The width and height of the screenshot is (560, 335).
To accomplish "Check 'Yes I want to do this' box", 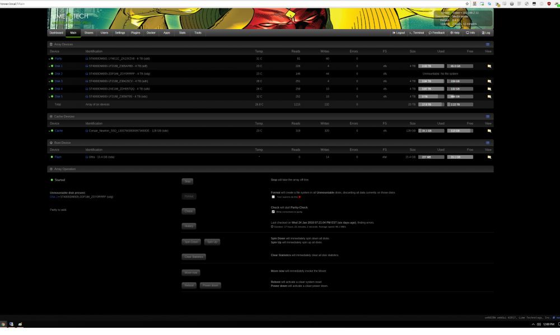I will pos(273,197).
